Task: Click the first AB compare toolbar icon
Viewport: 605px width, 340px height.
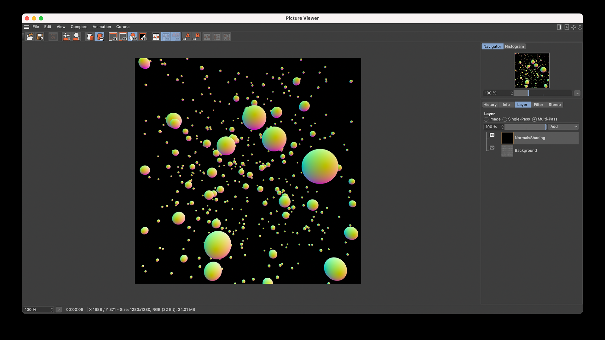Action: tap(156, 37)
